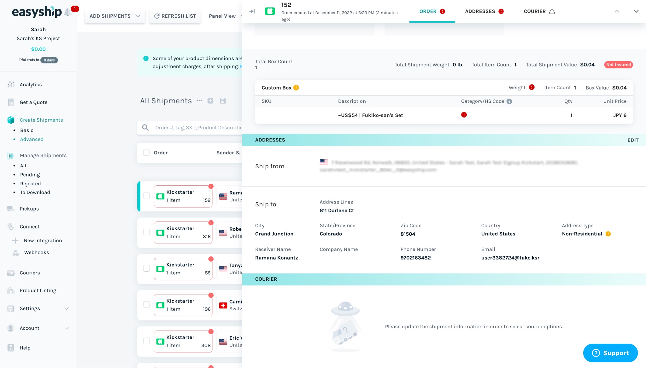The image size is (646, 368).
Task: Click the Custom Box warning icon
Action: [296, 88]
